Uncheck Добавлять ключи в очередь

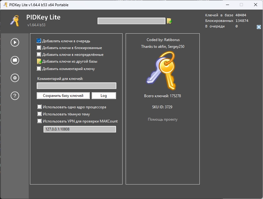(x=39, y=41)
